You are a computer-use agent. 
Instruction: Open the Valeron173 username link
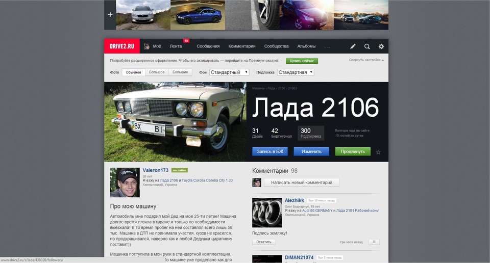[155, 170]
